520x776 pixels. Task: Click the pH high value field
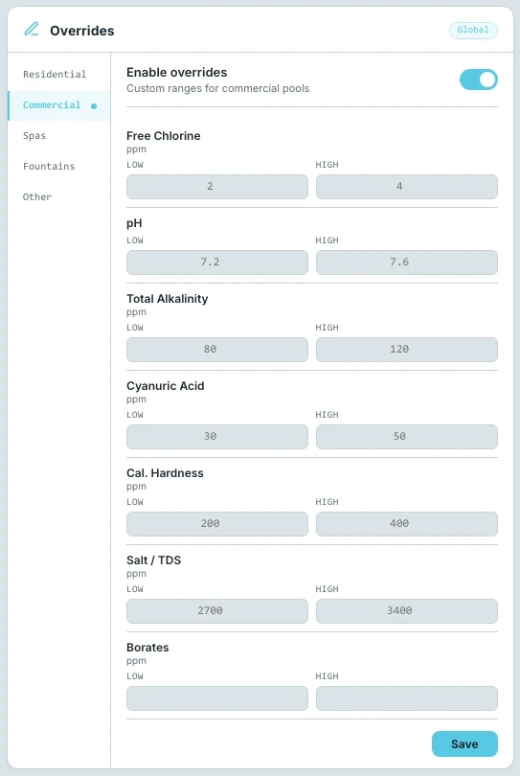[x=407, y=262]
